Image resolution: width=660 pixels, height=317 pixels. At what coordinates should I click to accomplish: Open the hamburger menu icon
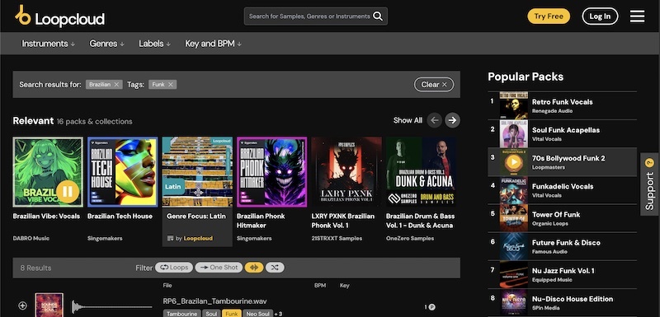click(637, 16)
